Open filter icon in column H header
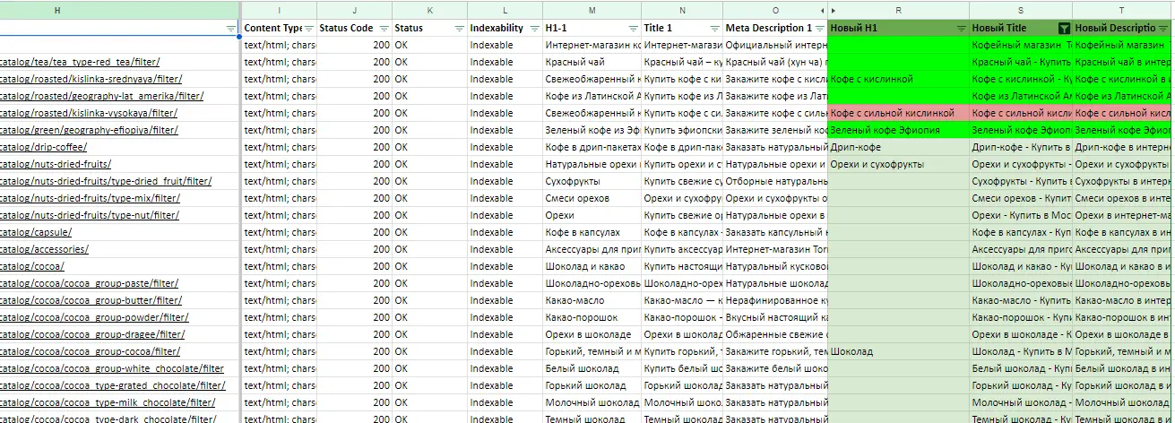The image size is (1175, 423). point(231,29)
